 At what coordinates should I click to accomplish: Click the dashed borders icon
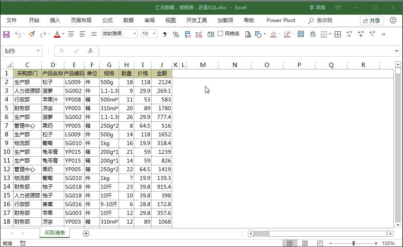[x=324, y=34]
